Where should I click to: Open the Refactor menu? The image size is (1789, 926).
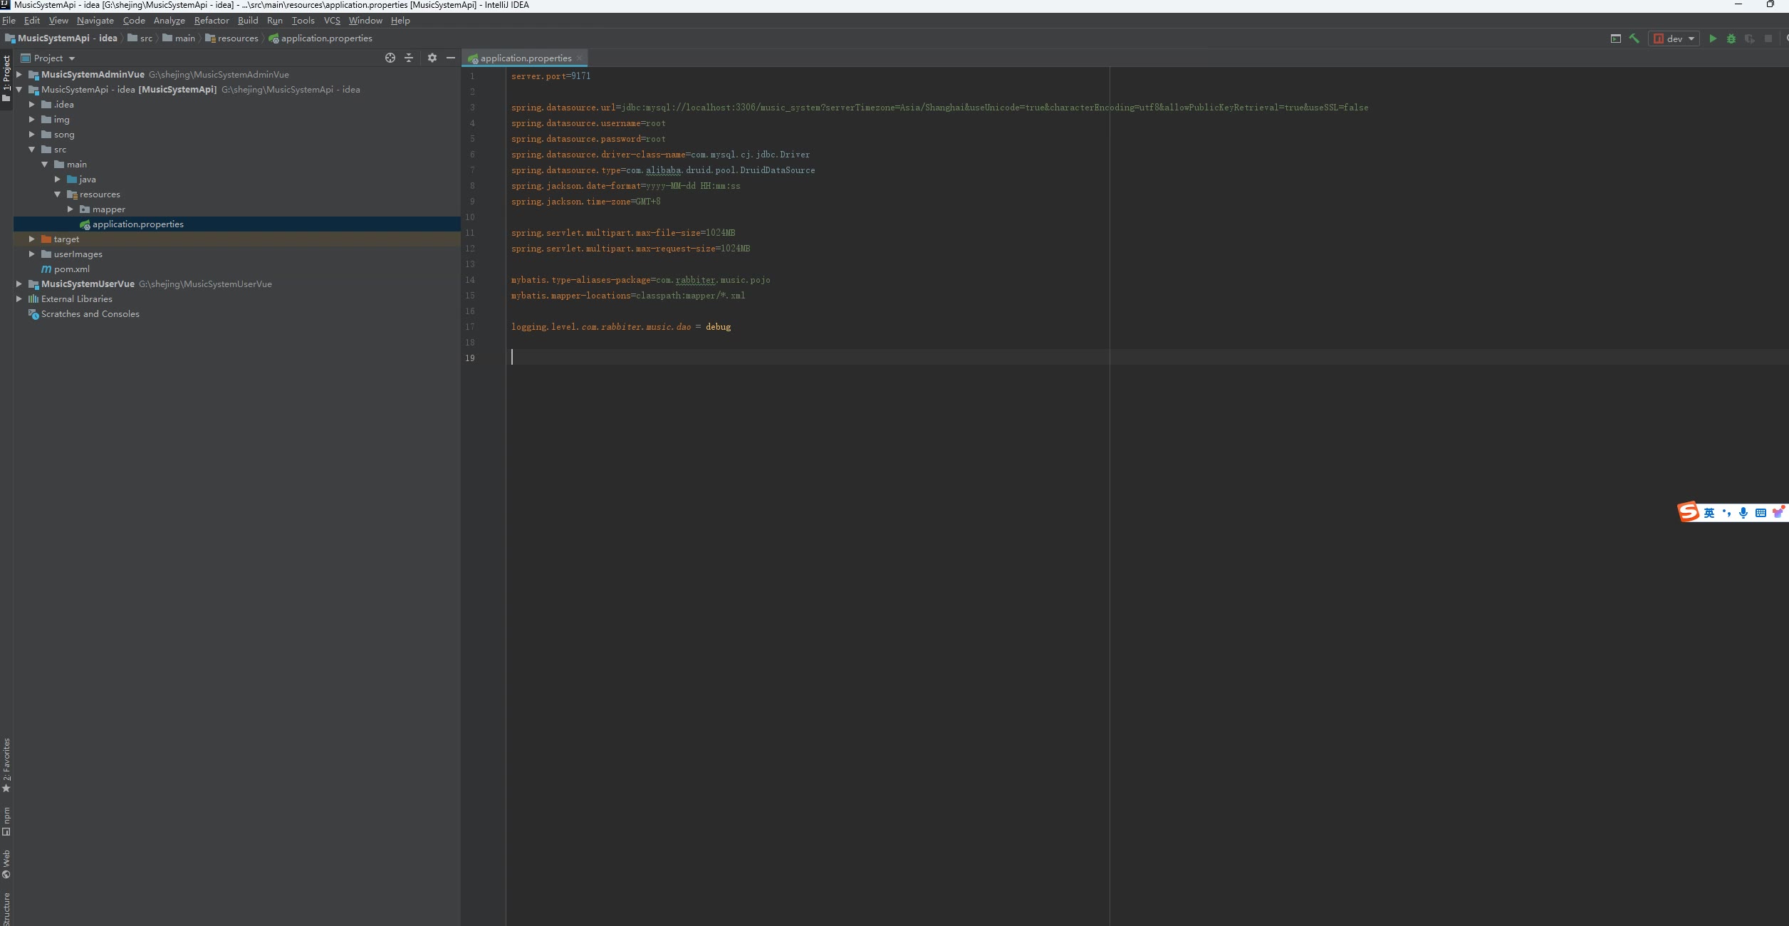point(212,21)
